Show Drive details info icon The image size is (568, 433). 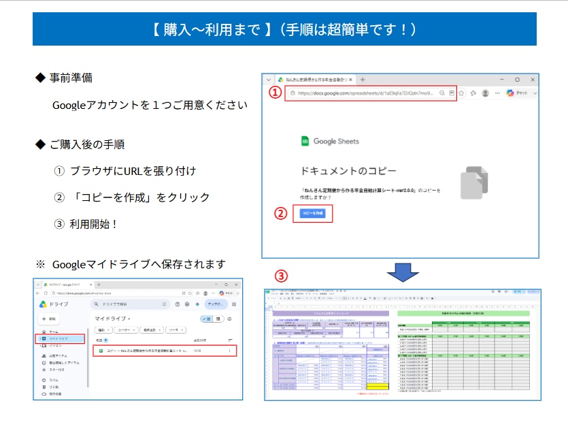click(x=229, y=319)
